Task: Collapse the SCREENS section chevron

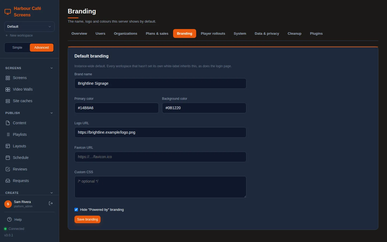Action: (x=52, y=68)
